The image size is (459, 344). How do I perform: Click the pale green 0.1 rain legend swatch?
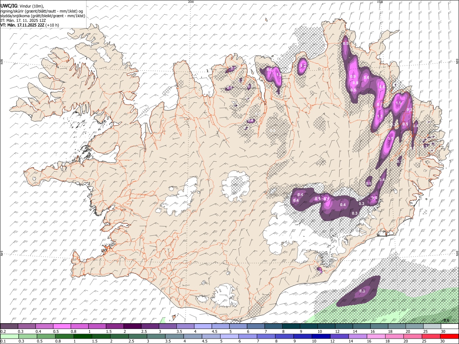(9, 336)
